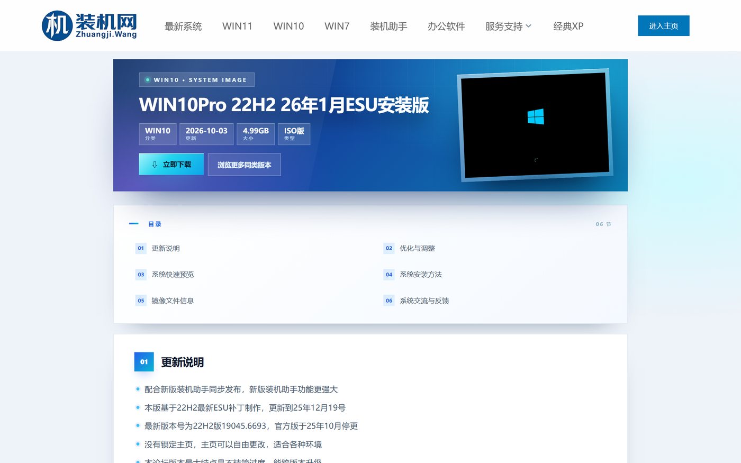This screenshot has height=463, width=741.
Task: Click the Zhuangji.Wang site logo
Action: pos(89,25)
